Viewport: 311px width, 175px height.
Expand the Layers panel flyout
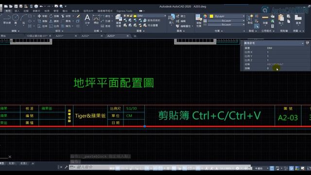(x=140, y=31)
